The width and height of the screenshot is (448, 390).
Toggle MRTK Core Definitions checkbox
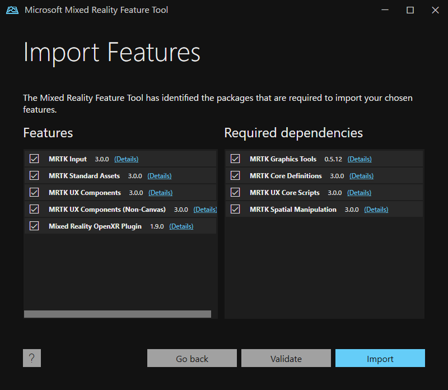235,175
